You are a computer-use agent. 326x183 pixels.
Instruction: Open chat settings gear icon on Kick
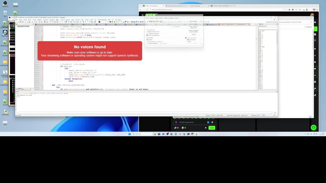click(206, 128)
